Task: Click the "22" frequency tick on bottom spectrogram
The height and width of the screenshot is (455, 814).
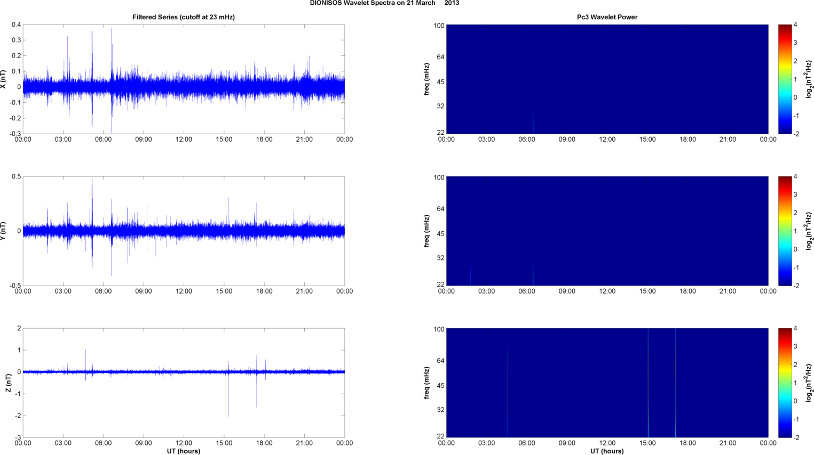Action: 440,436
